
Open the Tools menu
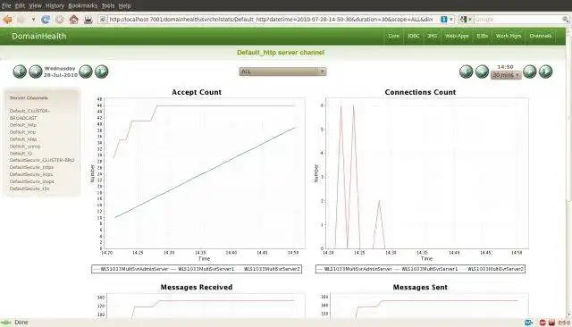(x=108, y=5)
